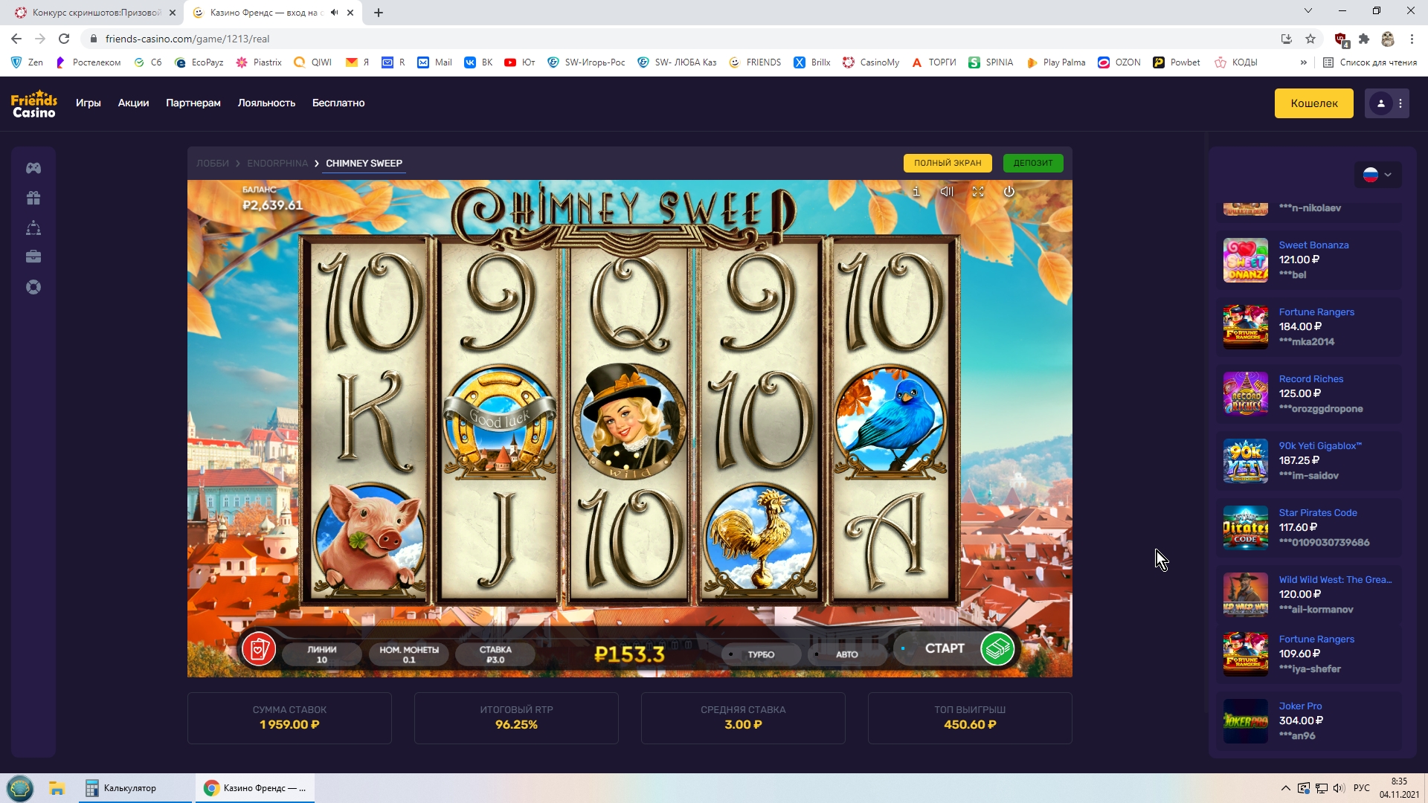Screen dimensions: 1428x803
Task: Open the game info icon
Action: point(916,192)
